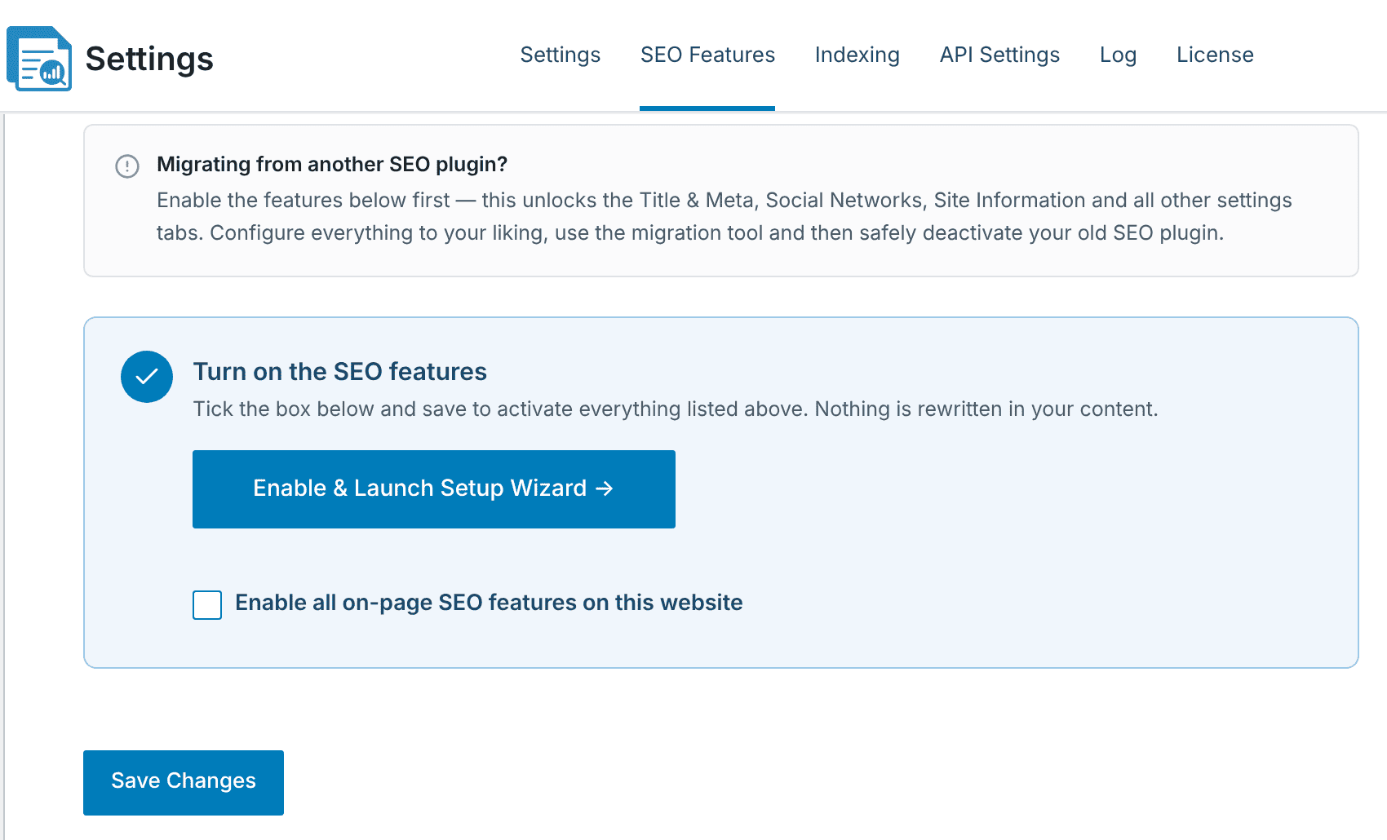1387x840 pixels.
Task: Select the SEO Features tab
Action: click(x=707, y=55)
